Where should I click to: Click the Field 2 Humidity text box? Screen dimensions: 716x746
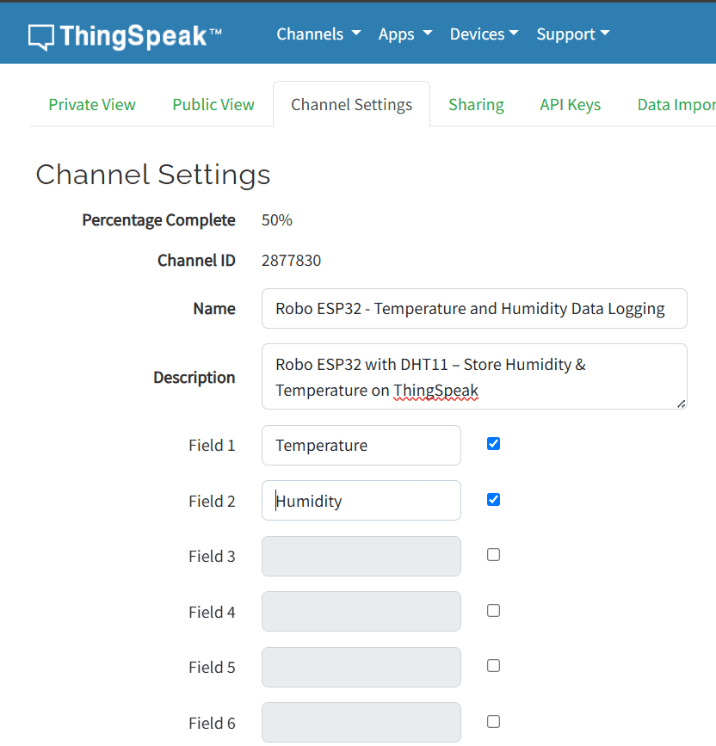[x=361, y=500]
